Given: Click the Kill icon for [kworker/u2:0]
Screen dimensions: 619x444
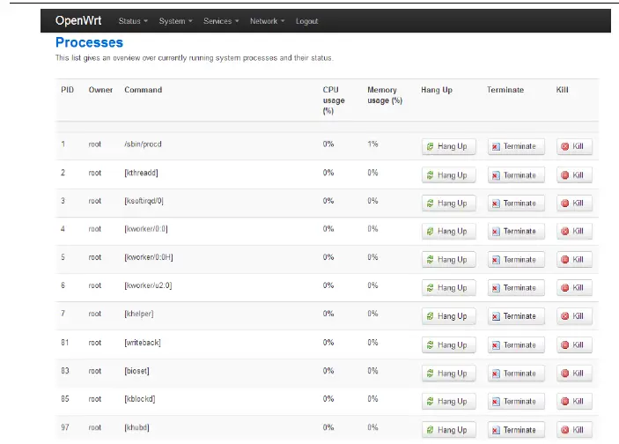Looking at the screenshot, I should [x=565, y=288].
